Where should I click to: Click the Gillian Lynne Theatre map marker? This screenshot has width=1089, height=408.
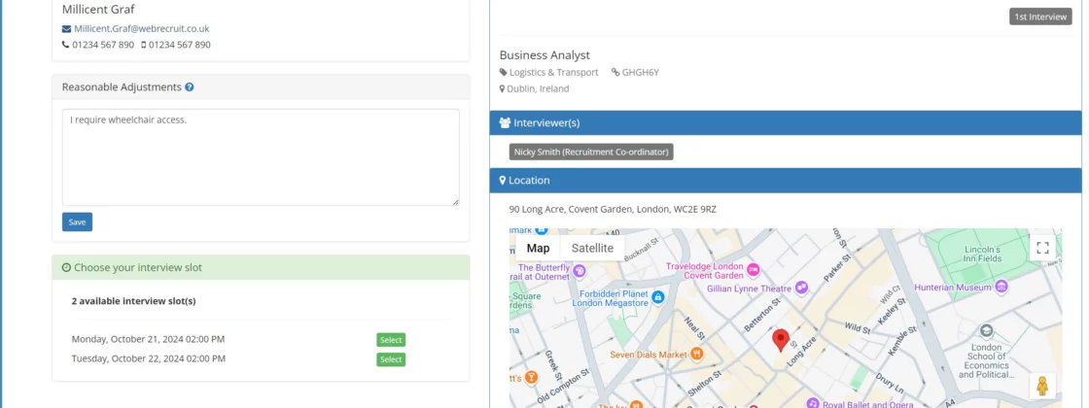click(801, 288)
